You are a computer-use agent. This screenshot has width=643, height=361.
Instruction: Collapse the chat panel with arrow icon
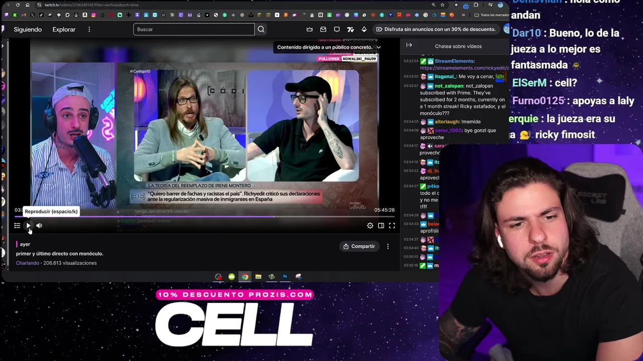409,45
